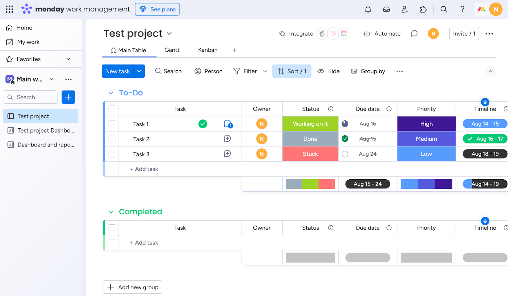Add an update to Task 2

tap(227, 138)
